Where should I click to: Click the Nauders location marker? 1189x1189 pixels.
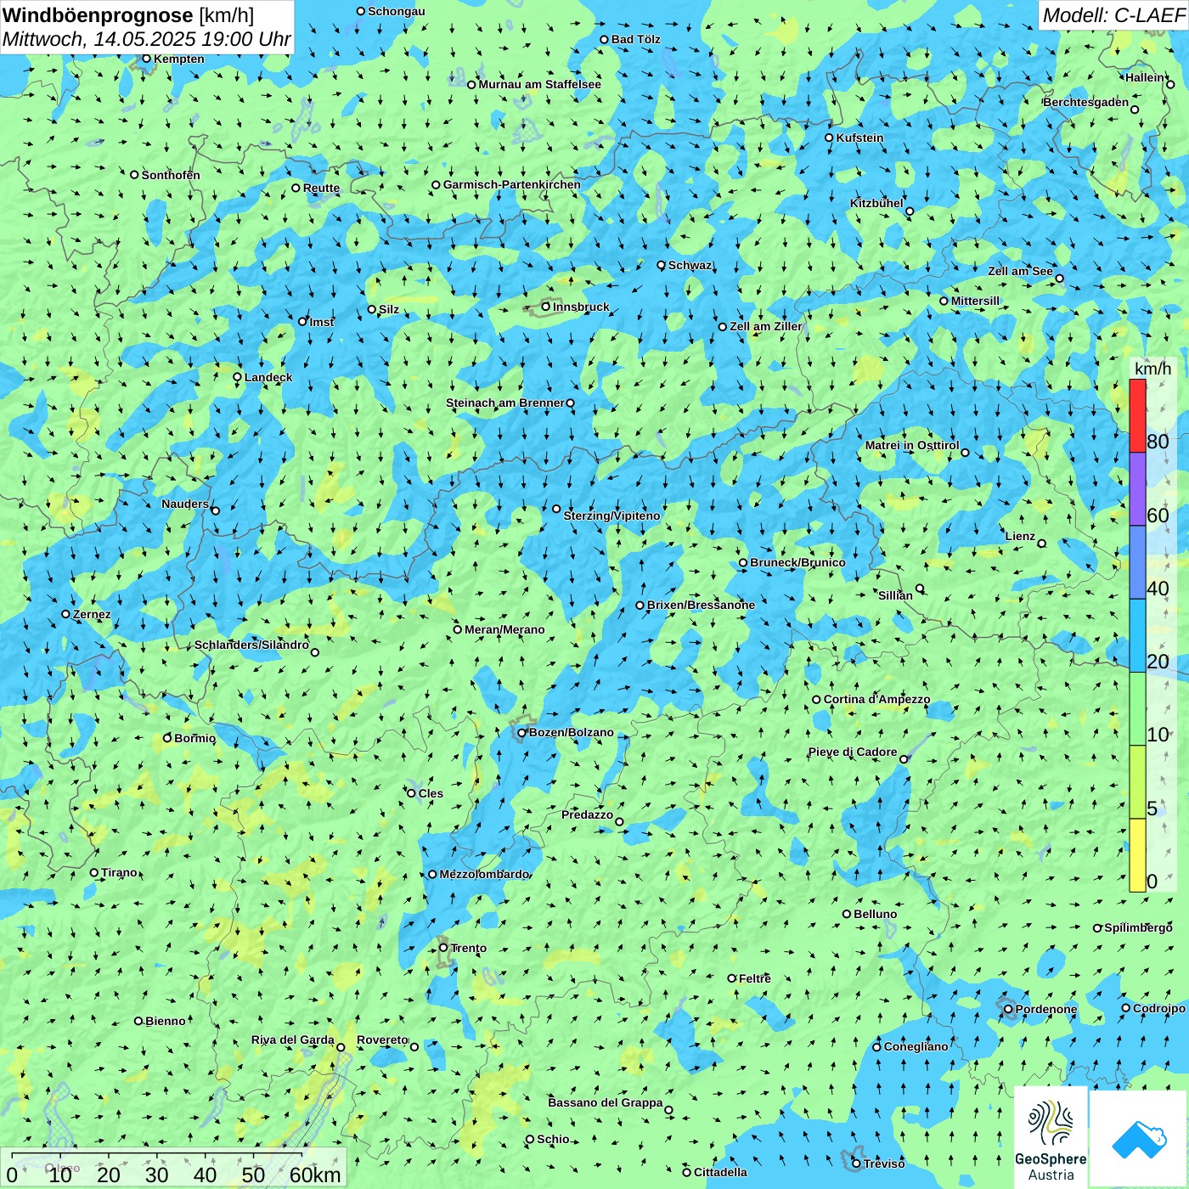click(216, 510)
